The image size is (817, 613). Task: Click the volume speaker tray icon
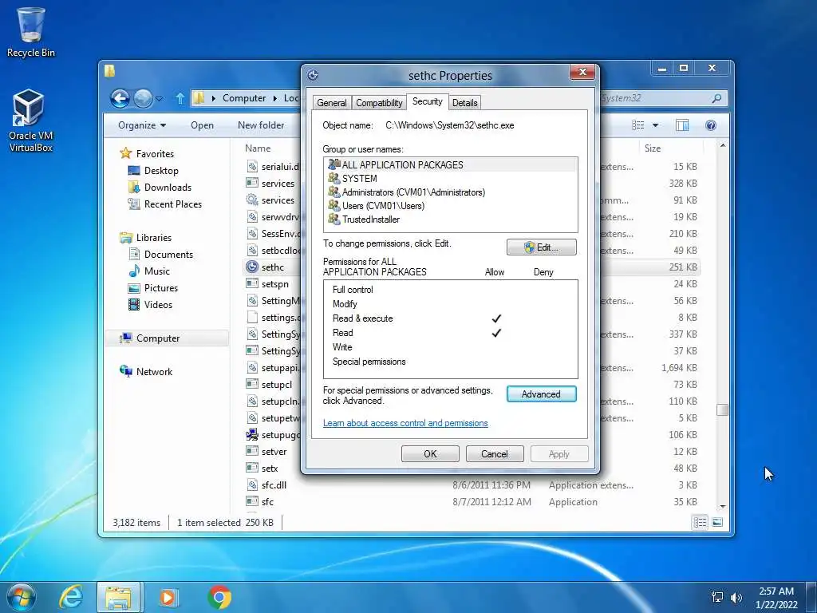pos(736,597)
